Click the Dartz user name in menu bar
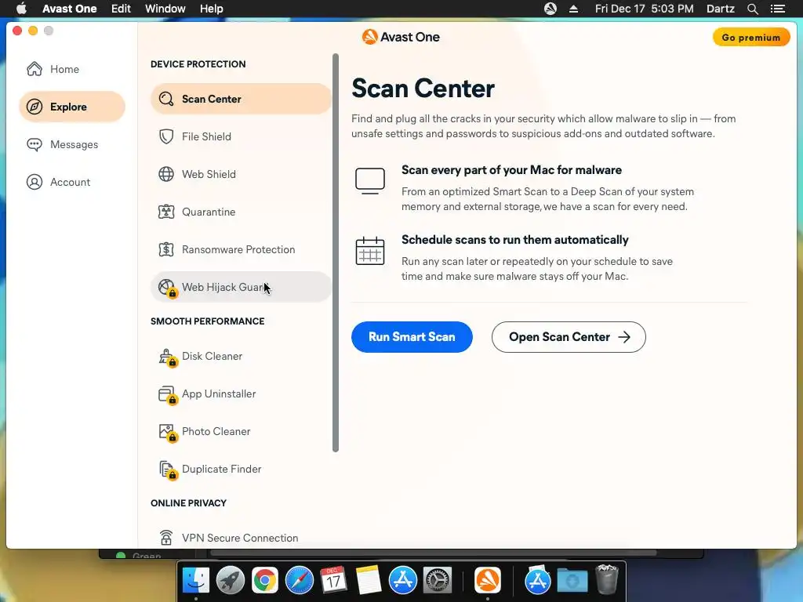 [x=720, y=9]
